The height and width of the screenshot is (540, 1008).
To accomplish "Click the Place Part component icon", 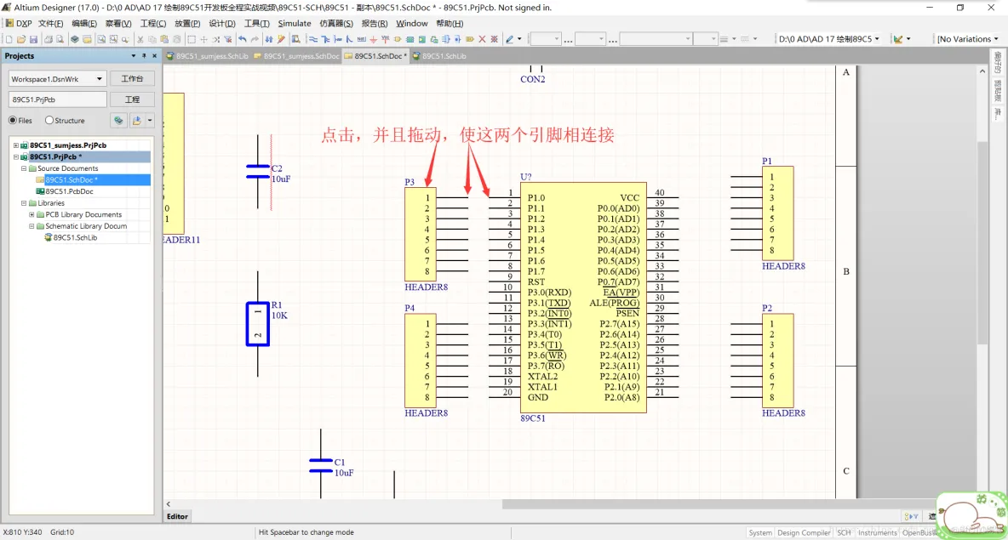I will point(398,39).
